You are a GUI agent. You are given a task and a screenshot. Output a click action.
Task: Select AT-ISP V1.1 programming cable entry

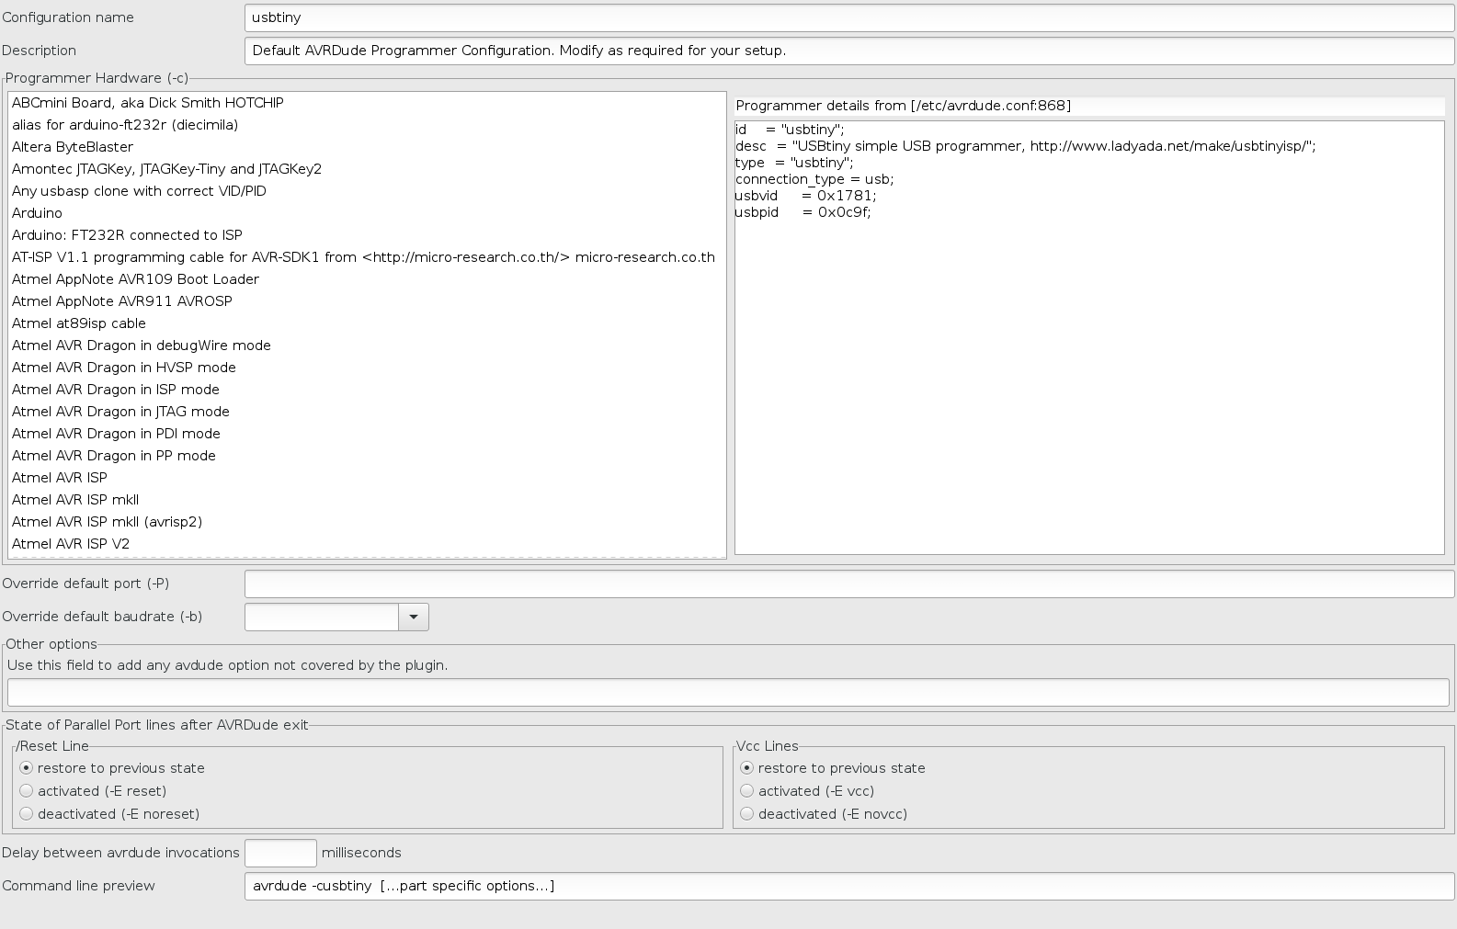pos(367,257)
